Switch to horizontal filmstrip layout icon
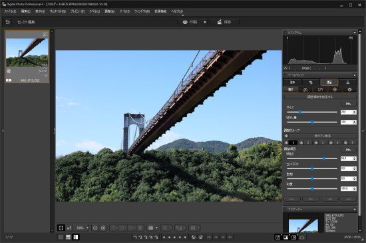 tap(68, 237)
